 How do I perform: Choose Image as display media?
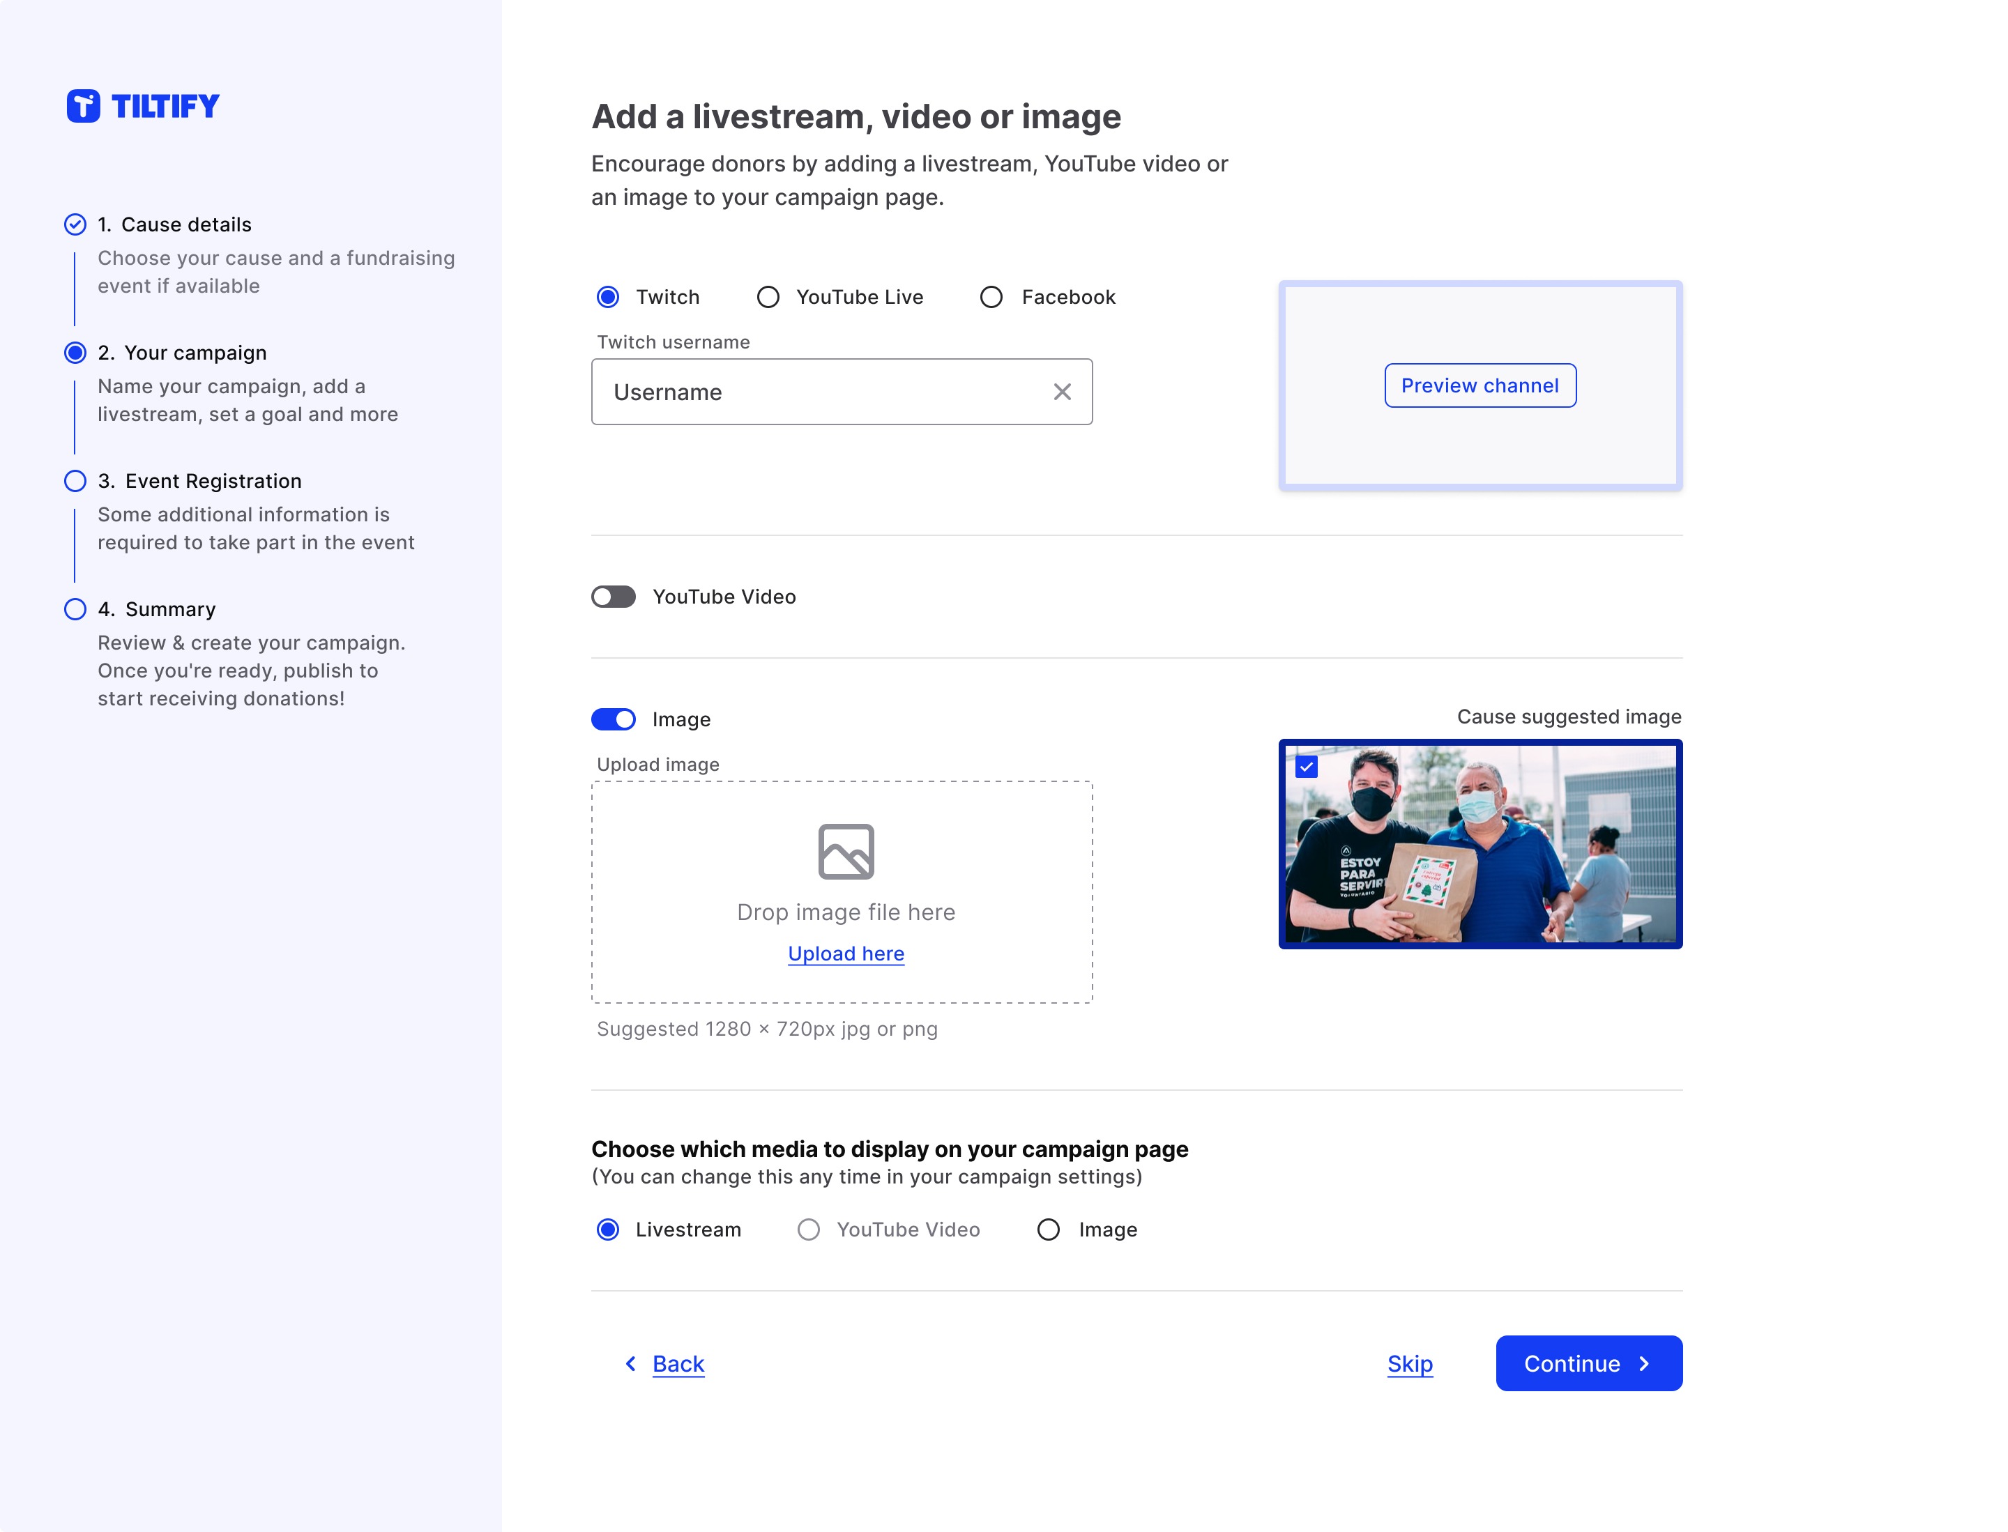(1048, 1230)
